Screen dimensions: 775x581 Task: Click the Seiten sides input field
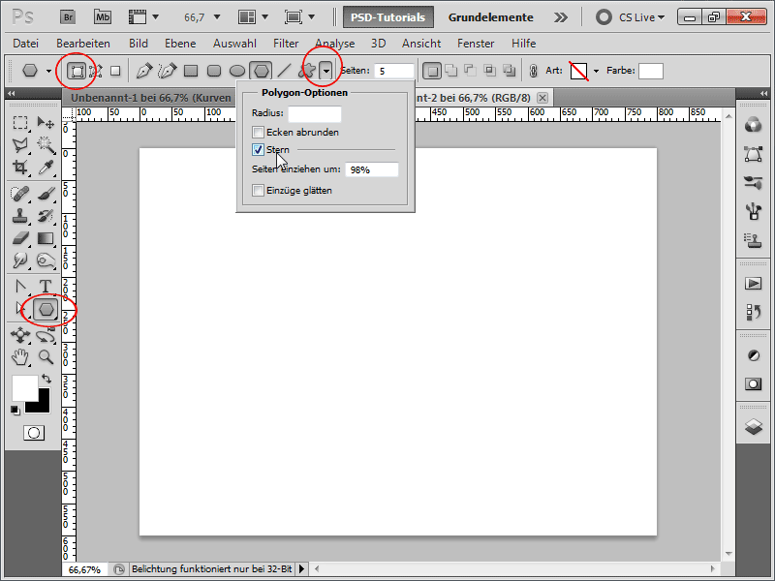point(393,71)
